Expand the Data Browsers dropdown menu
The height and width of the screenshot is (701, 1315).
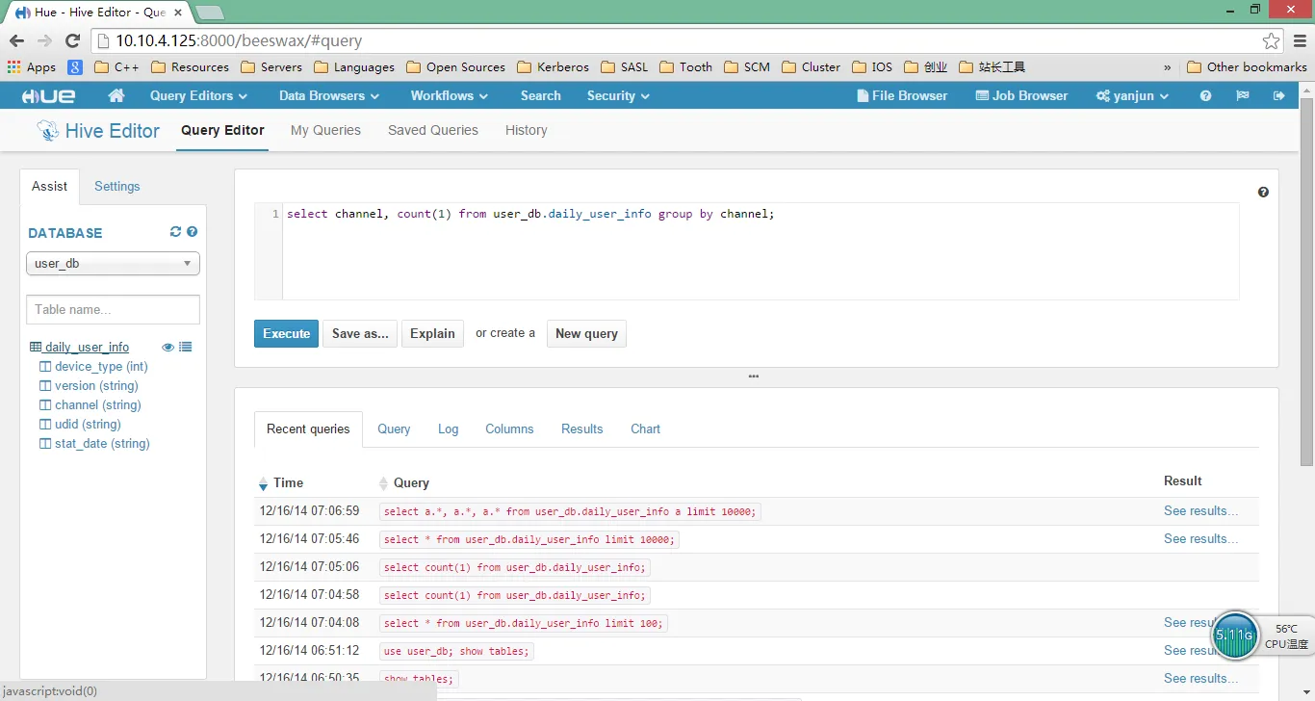[x=329, y=95]
